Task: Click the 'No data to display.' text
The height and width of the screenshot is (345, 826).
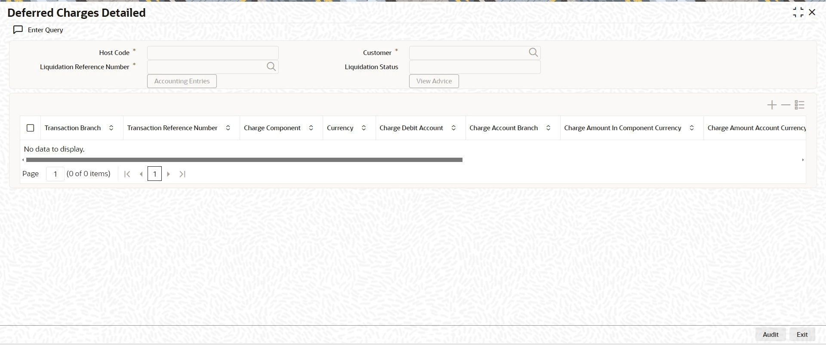Action: click(x=54, y=149)
